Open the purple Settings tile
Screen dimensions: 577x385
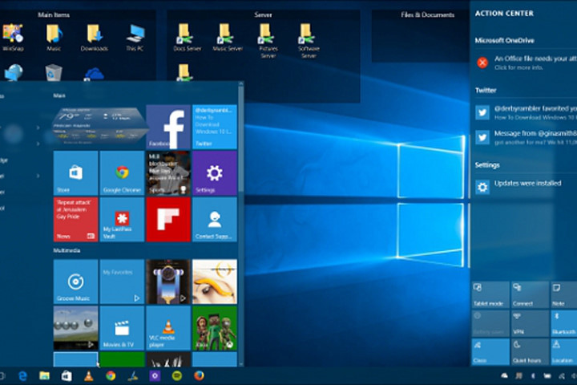point(215,172)
